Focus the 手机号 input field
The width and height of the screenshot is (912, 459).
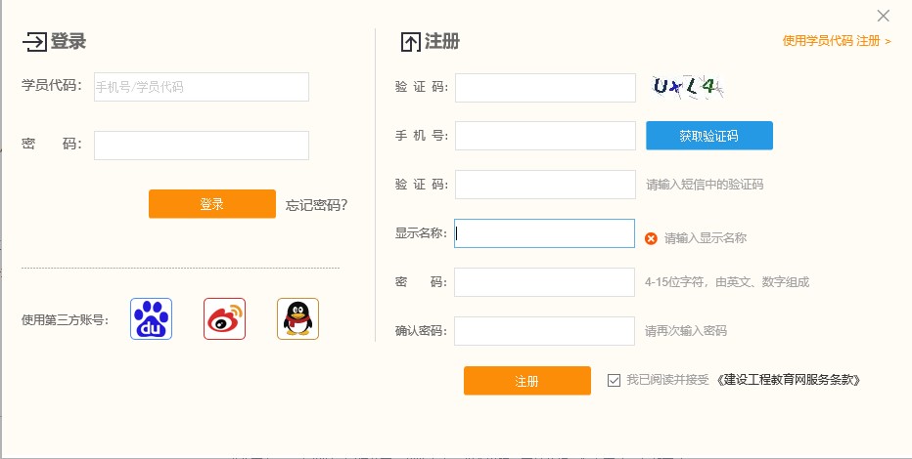545,136
